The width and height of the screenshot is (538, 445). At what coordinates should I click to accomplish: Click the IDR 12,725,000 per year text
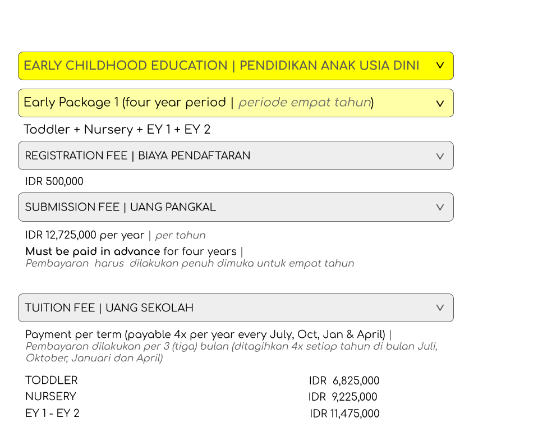pyautogui.click(x=85, y=235)
